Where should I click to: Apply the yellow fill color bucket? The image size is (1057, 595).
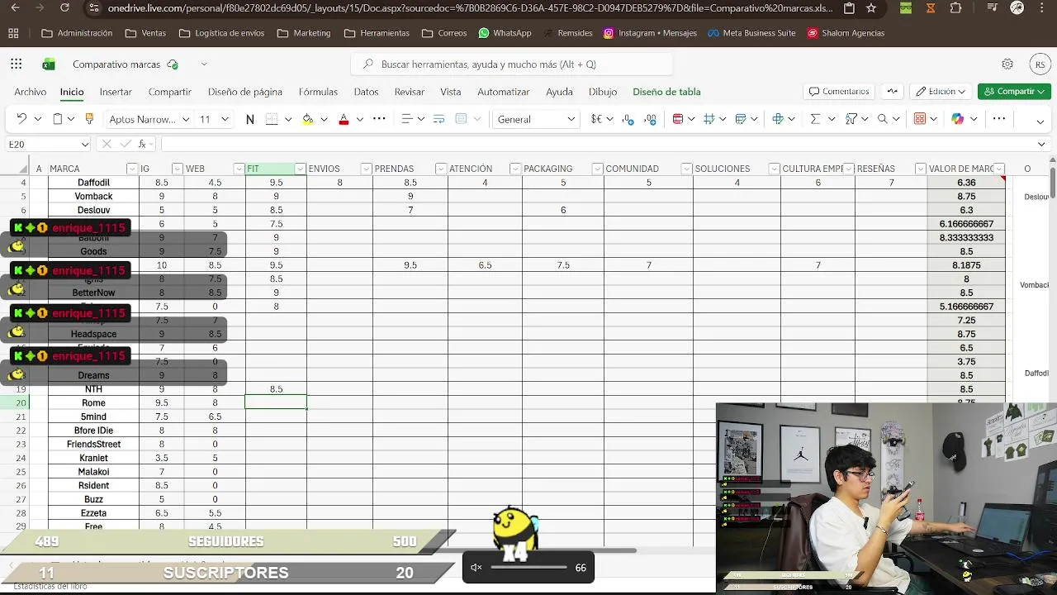(307, 119)
